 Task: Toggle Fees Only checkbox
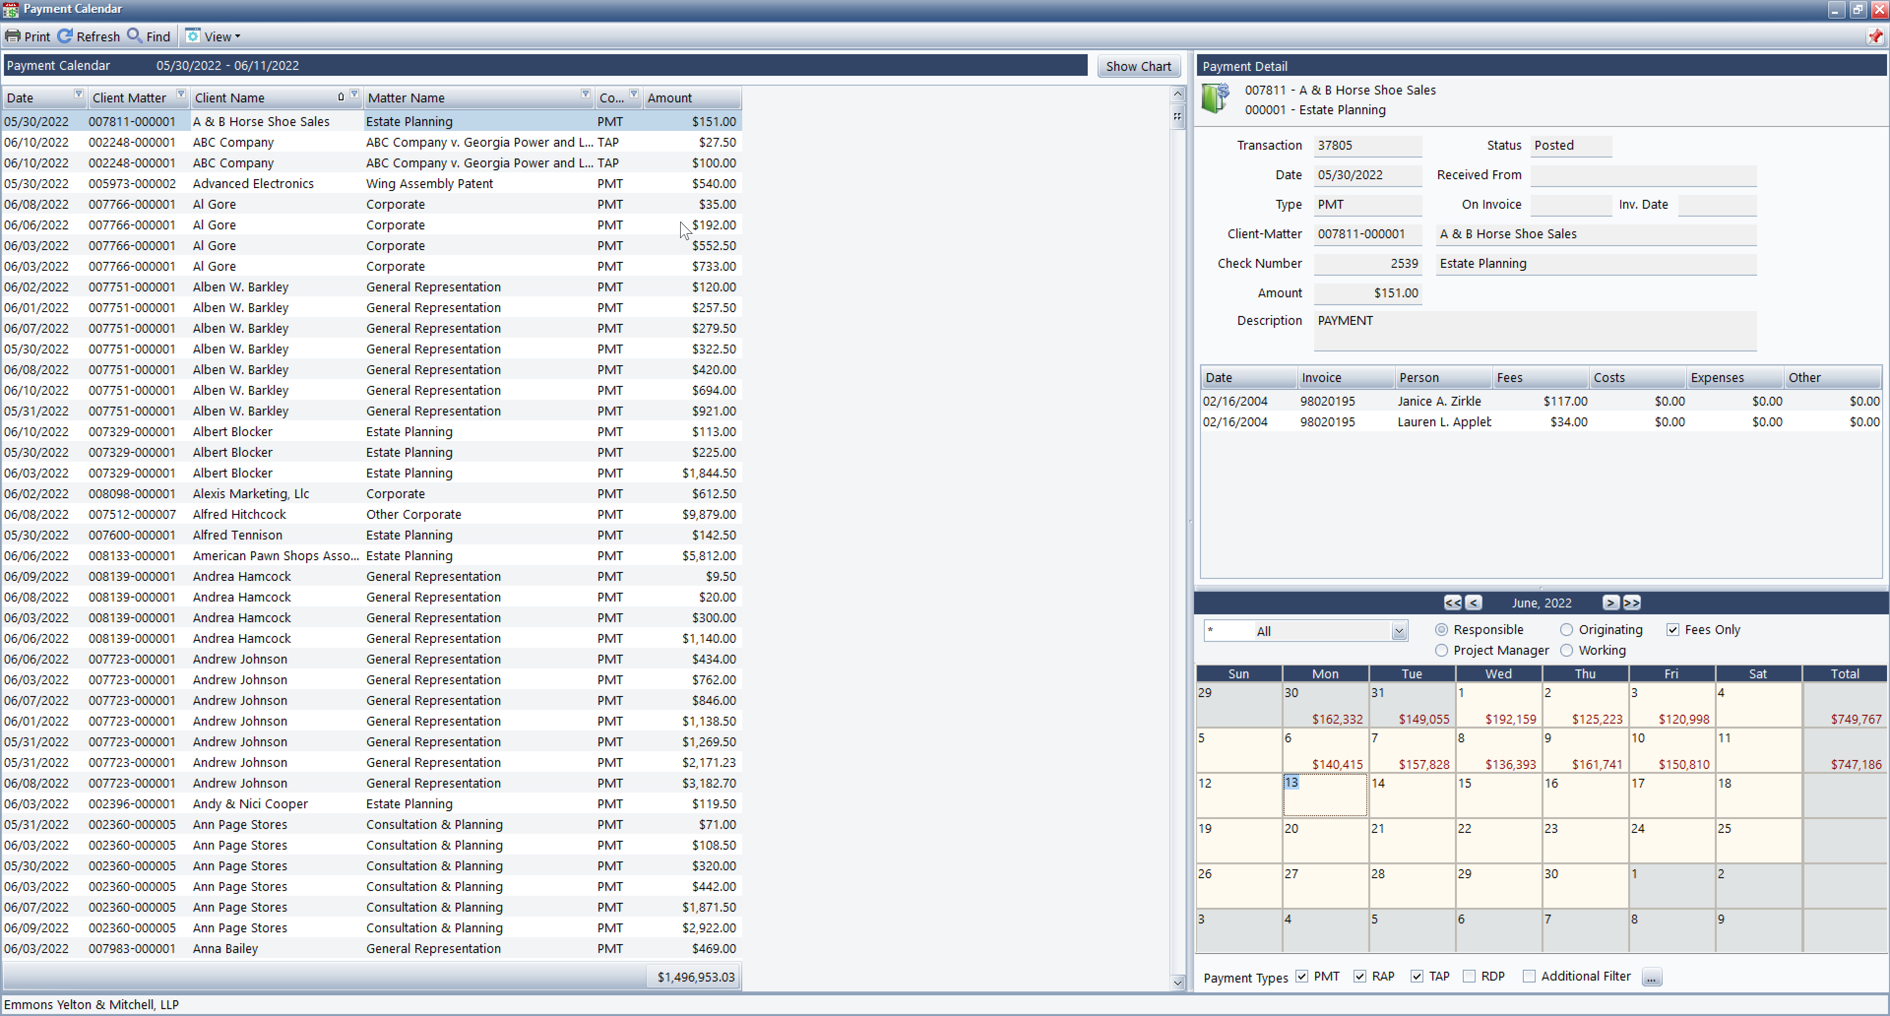pos(1673,630)
